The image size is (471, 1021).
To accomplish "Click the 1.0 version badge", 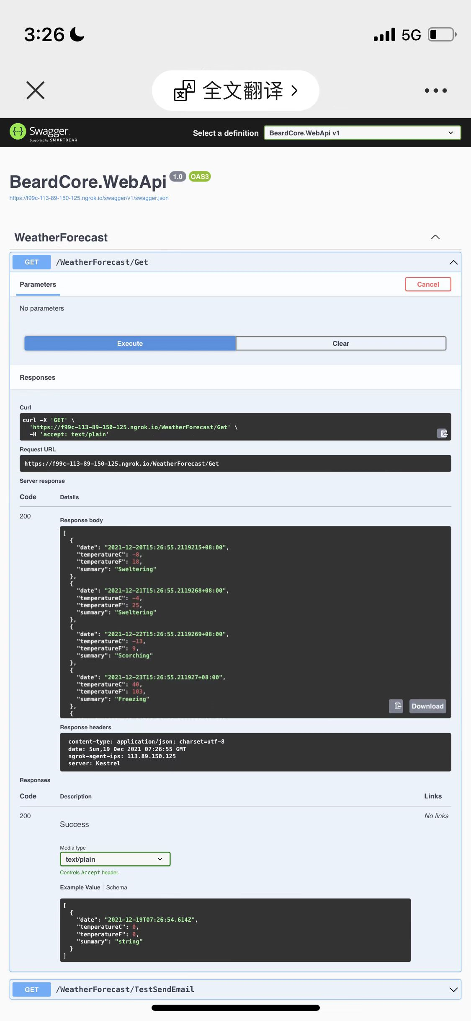I will click(x=178, y=176).
